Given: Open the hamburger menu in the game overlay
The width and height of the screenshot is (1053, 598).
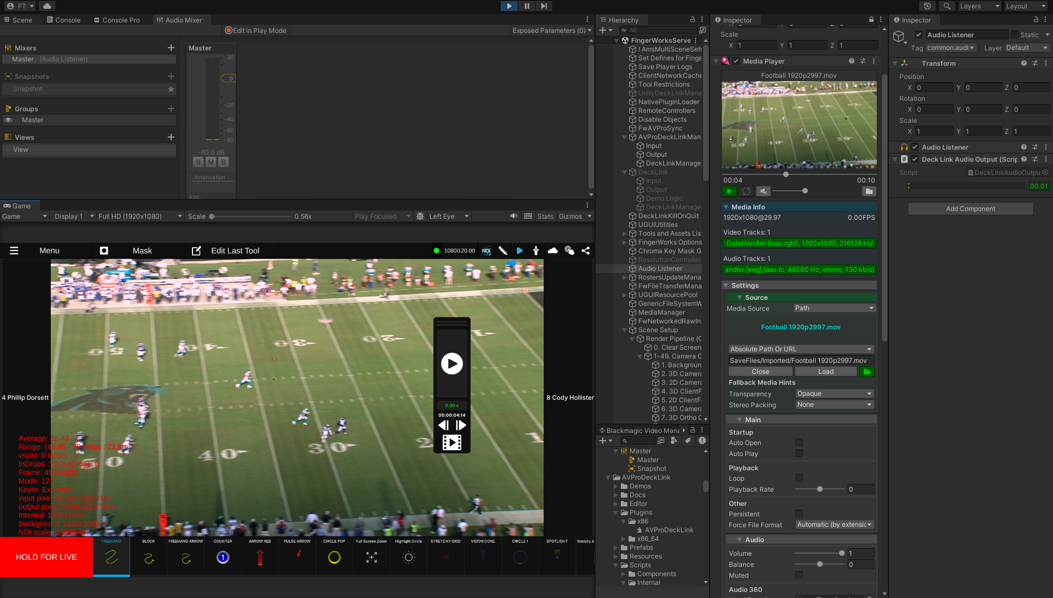Looking at the screenshot, I should click(14, 250).
